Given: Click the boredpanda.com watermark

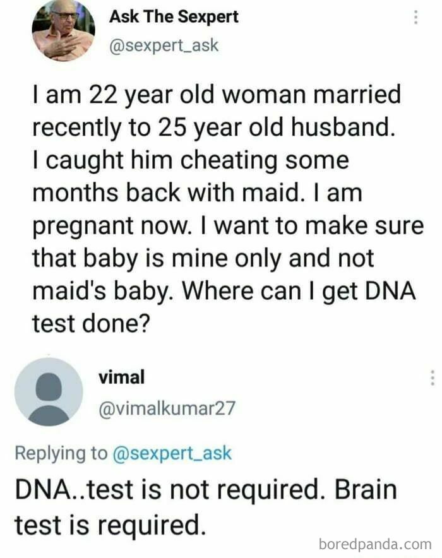Looking at the screenshot, I should pyautogui.click(x=374, y=543).
